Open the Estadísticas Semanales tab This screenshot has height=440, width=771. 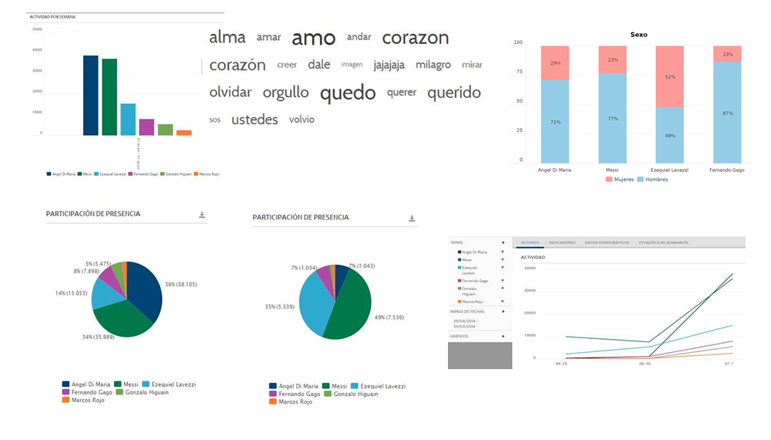tap(663, 243)
